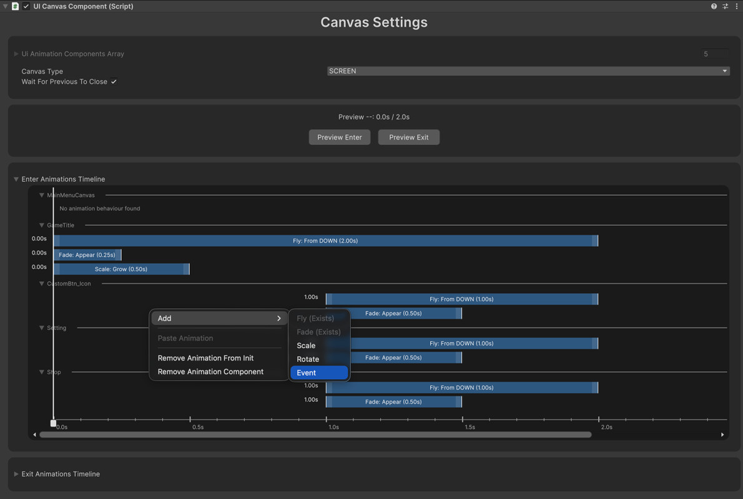This screenshot has height=499, width=743.
Task: Click the script icon beside UI Canvas Component
Action: 15,6
